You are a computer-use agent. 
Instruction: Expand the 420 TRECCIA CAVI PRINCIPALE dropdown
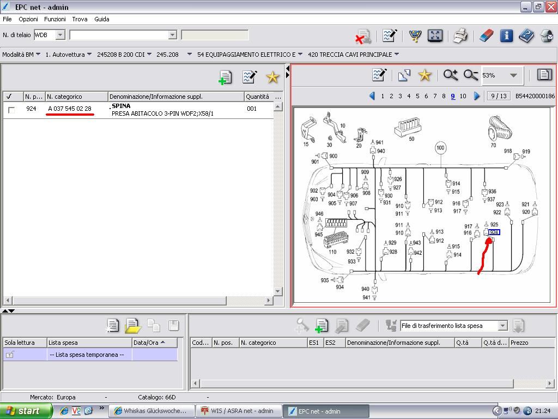click(x=396, y=55)
